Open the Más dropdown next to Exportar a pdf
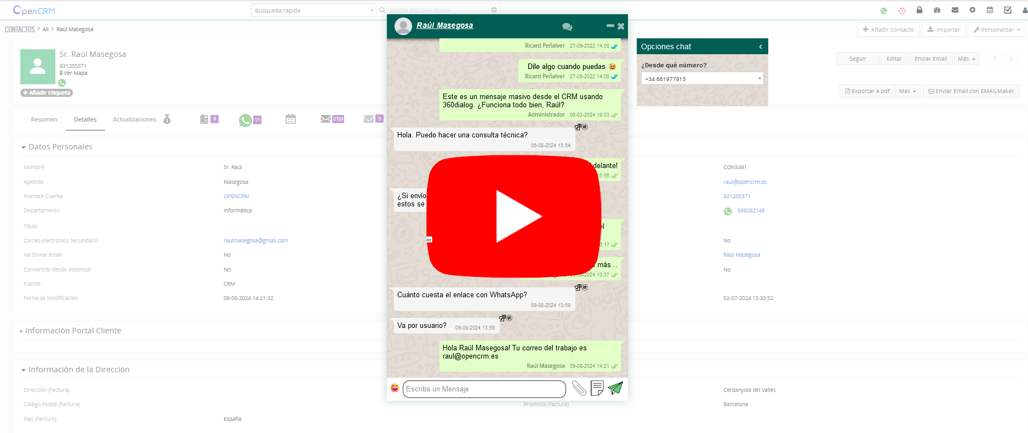This screenshot has width=1028, height=433. coord(907,91)
